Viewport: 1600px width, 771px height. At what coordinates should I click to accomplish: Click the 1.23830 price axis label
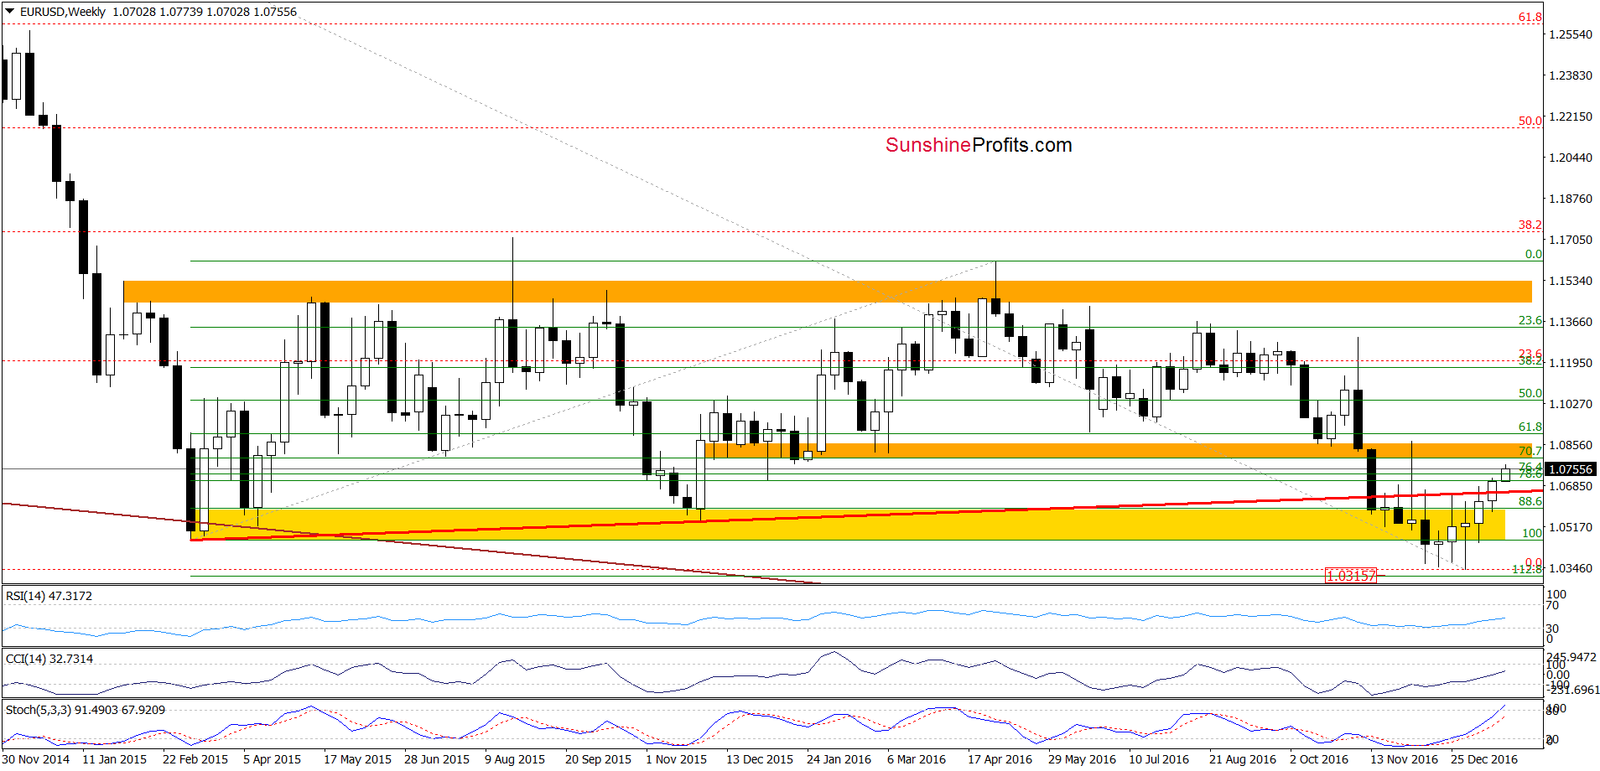point(1571,75)
